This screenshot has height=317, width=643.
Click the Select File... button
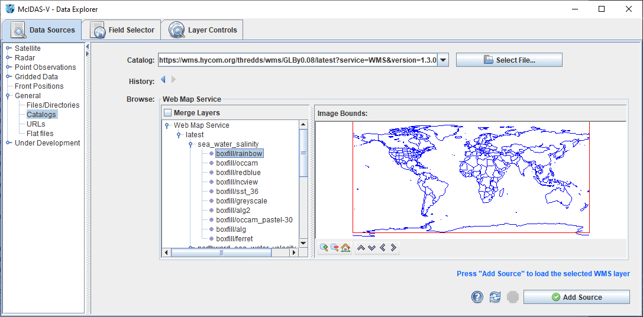(x=509, y=60)
